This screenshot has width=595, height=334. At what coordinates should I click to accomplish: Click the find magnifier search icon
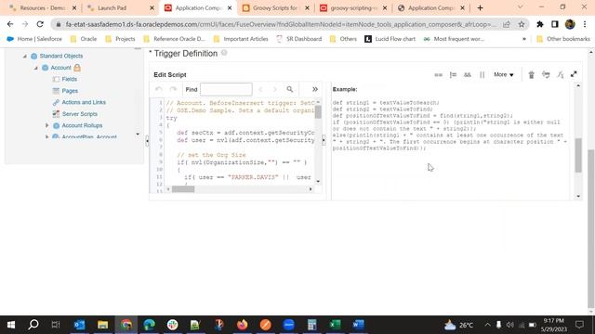289,89
